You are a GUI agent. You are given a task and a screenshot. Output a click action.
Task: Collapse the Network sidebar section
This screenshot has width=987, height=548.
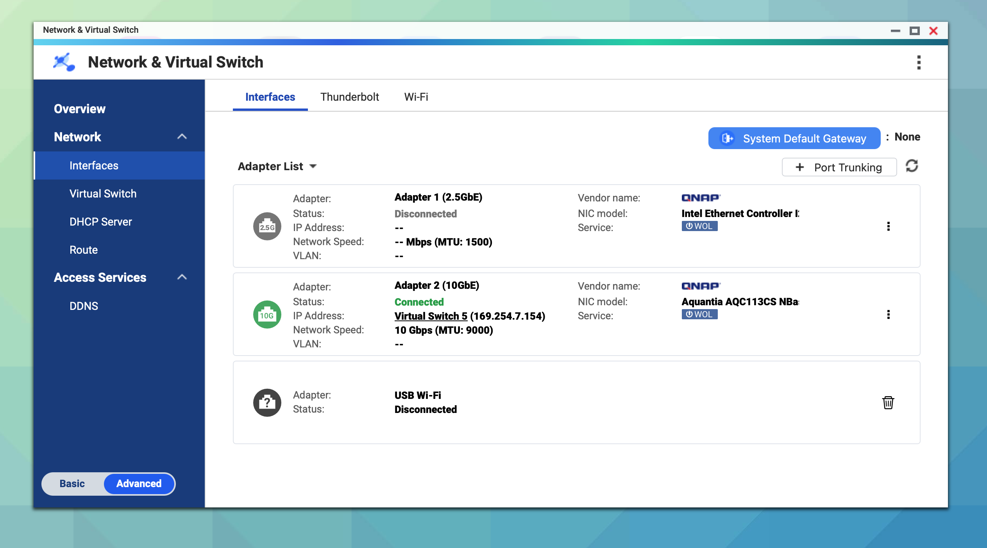(182, 137)
